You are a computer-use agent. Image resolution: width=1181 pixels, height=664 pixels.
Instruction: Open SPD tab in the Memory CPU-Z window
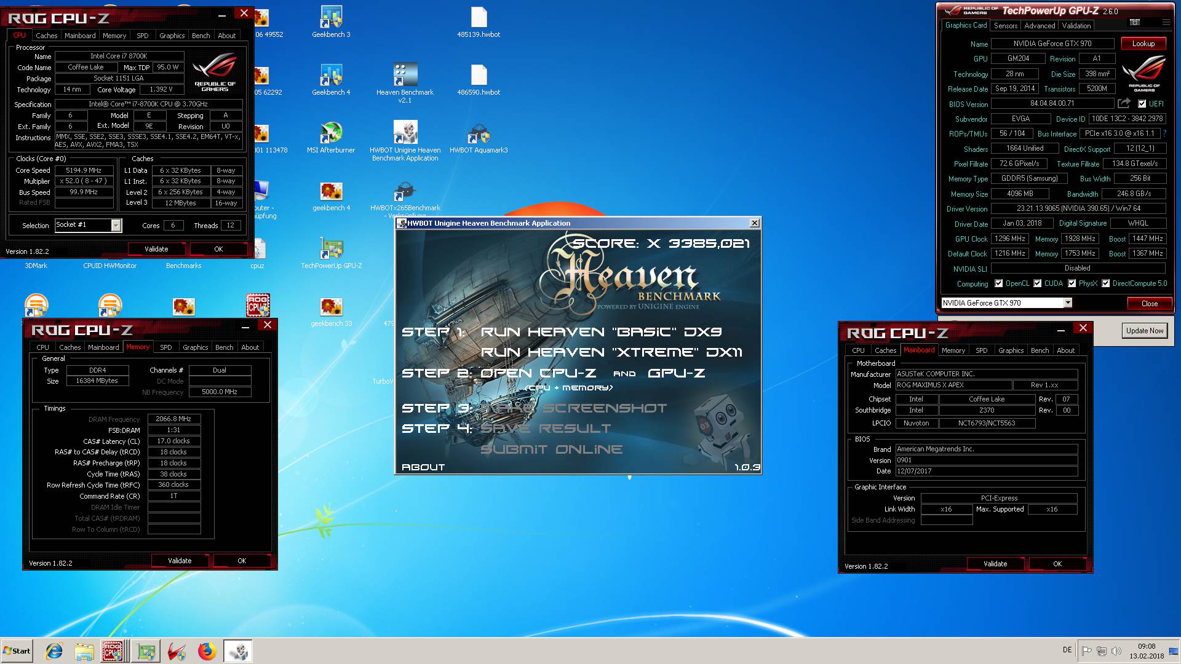point(166,347)
